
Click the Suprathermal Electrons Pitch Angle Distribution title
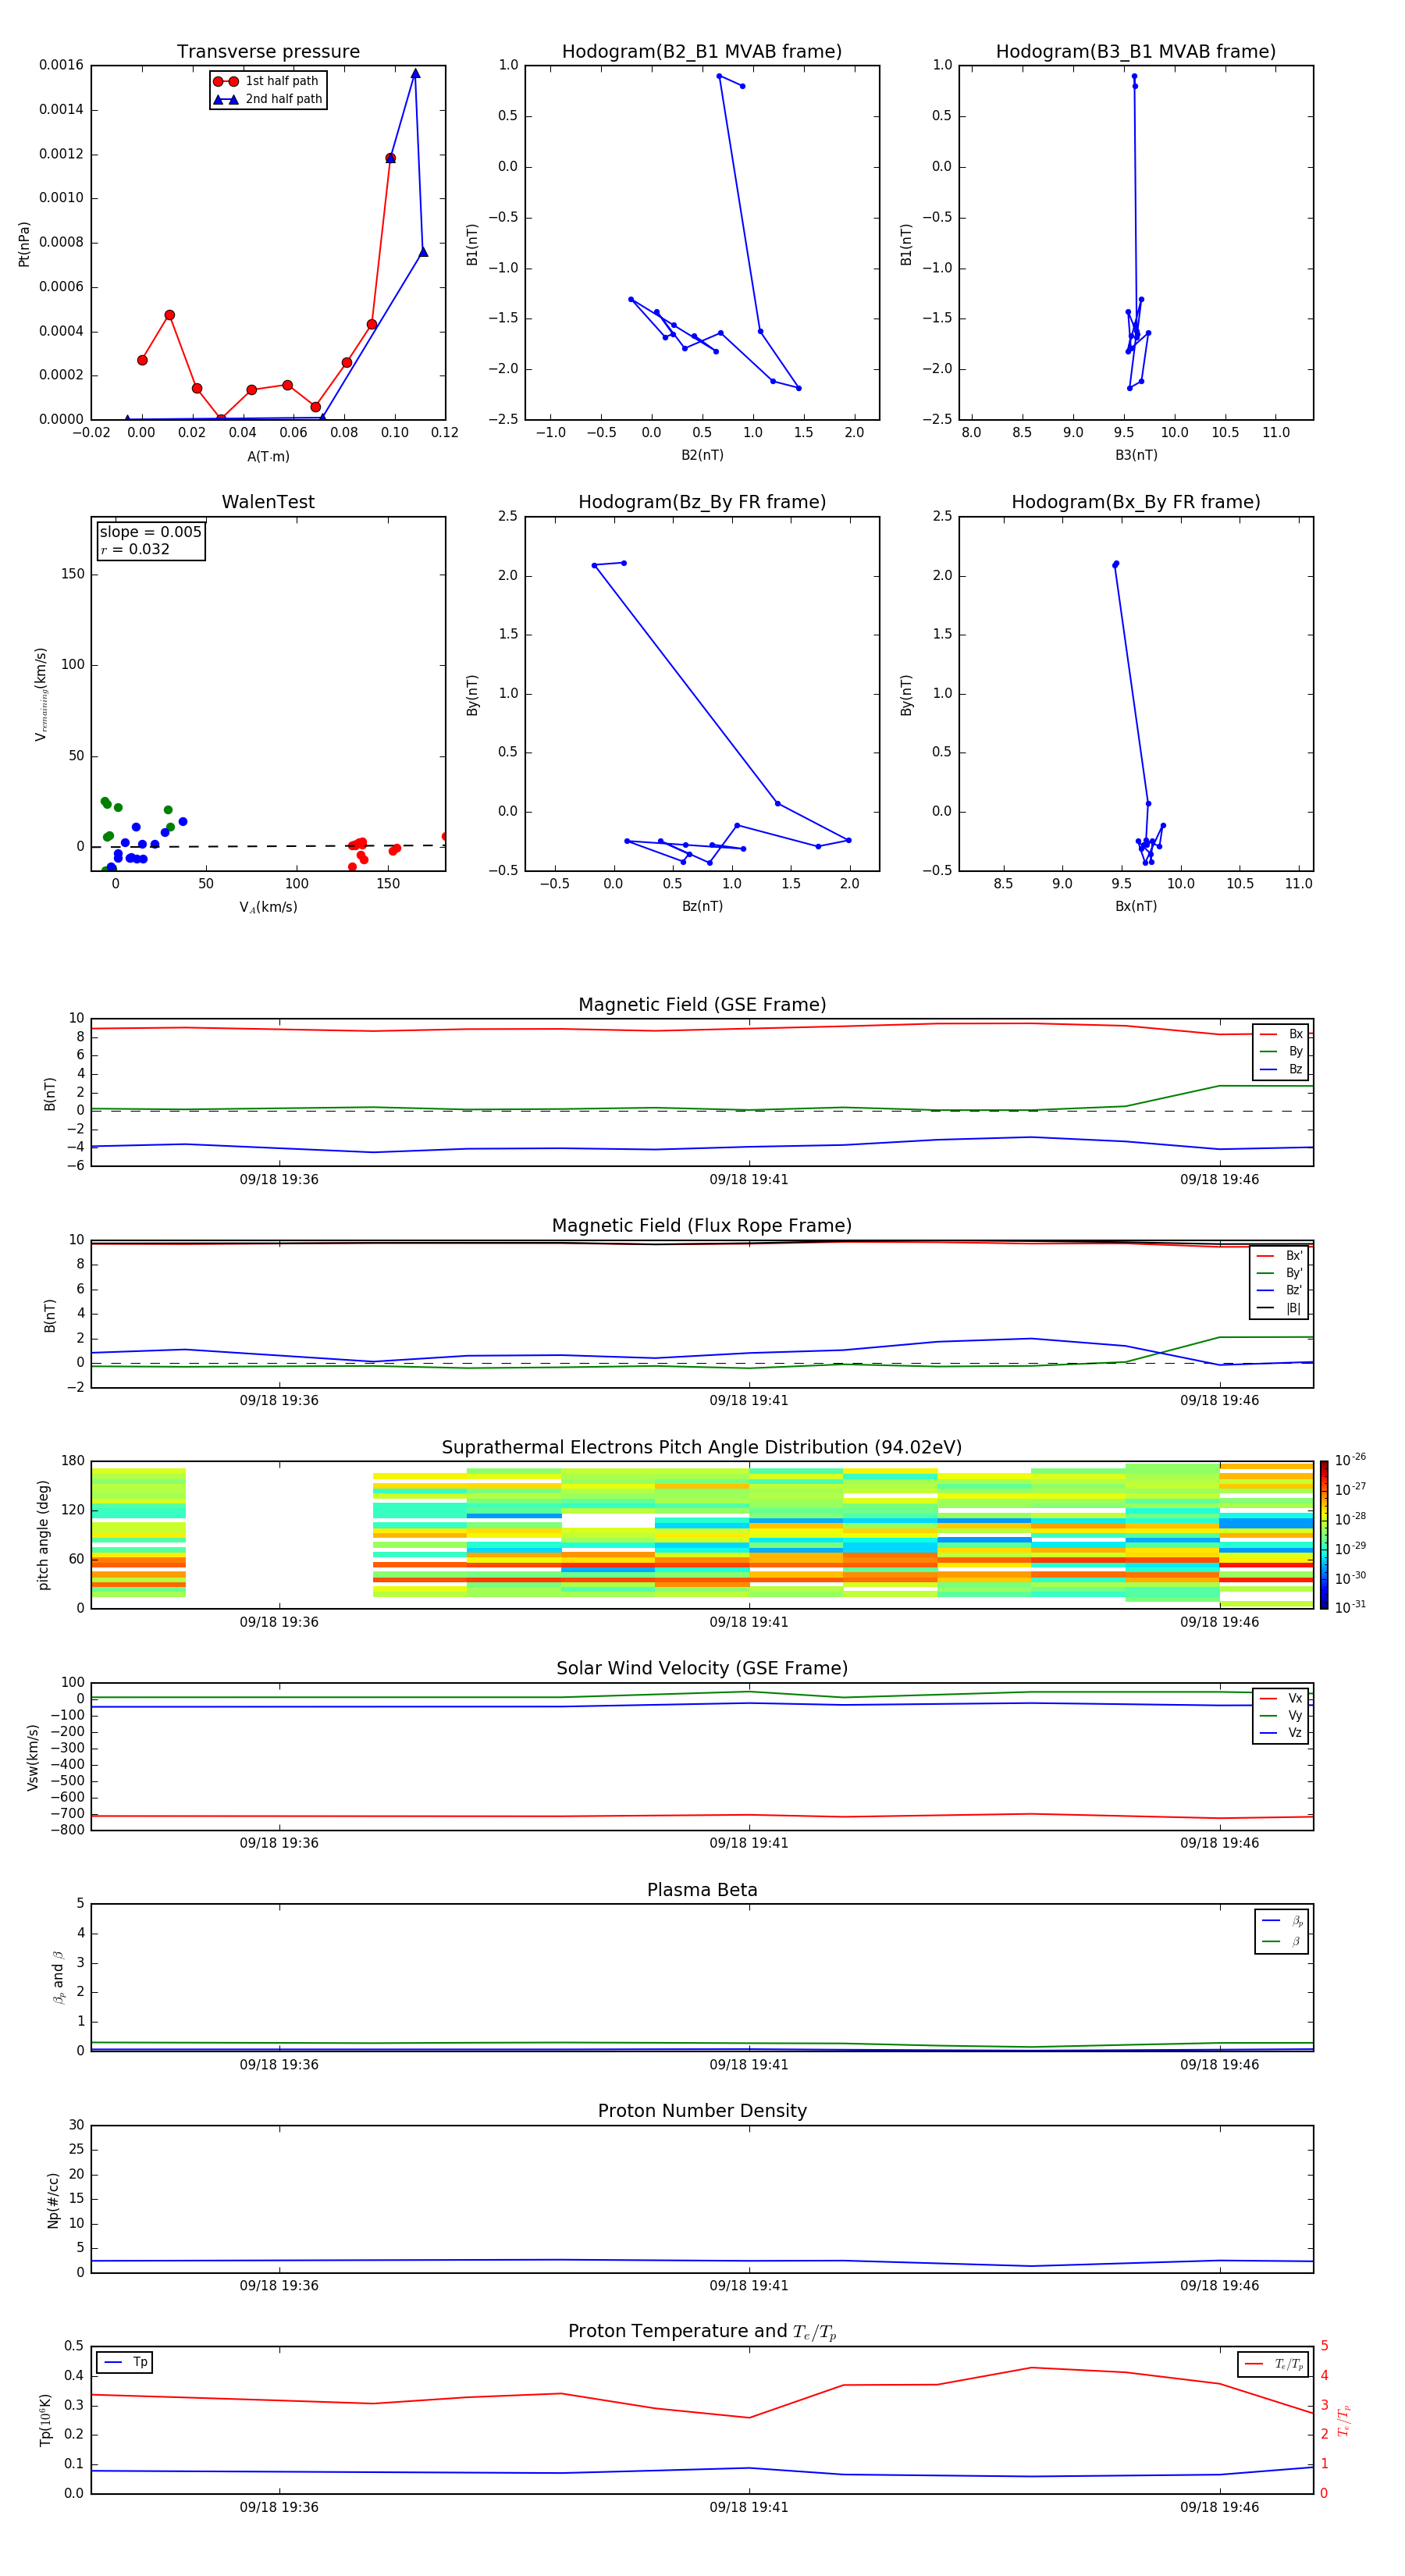point(702,1447)
